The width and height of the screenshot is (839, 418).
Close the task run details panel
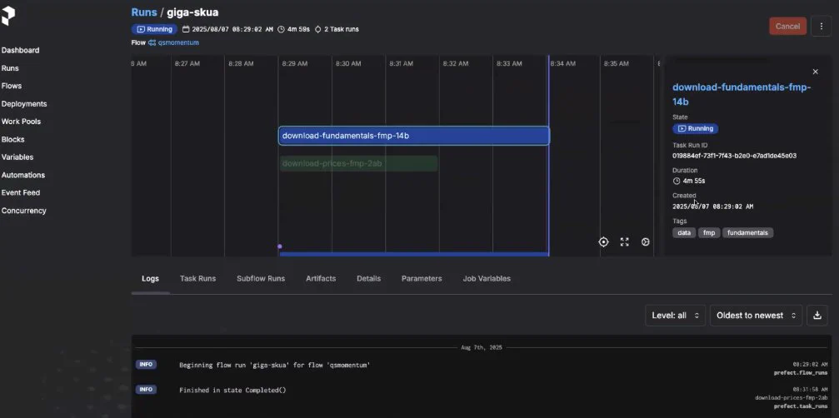815,72
